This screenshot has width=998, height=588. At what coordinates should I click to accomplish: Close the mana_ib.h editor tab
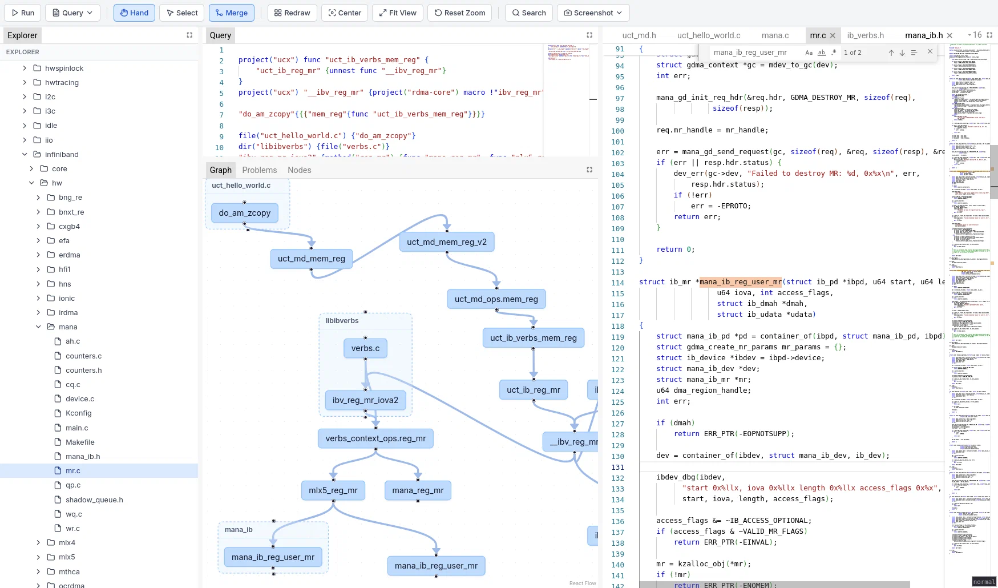[949, 35]
